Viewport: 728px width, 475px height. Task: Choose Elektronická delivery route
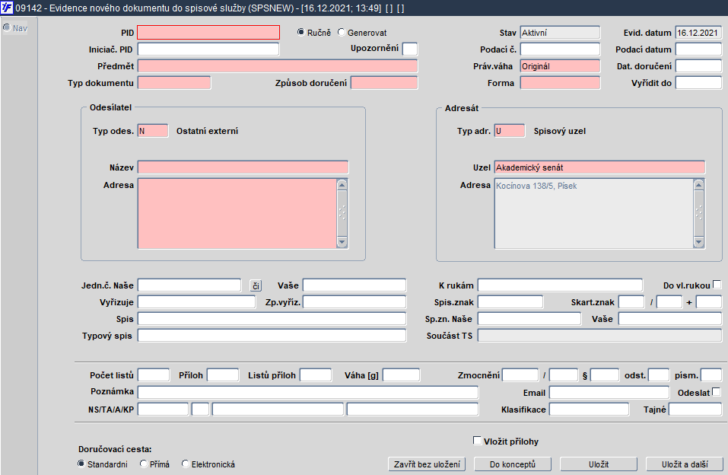[185, 464]
